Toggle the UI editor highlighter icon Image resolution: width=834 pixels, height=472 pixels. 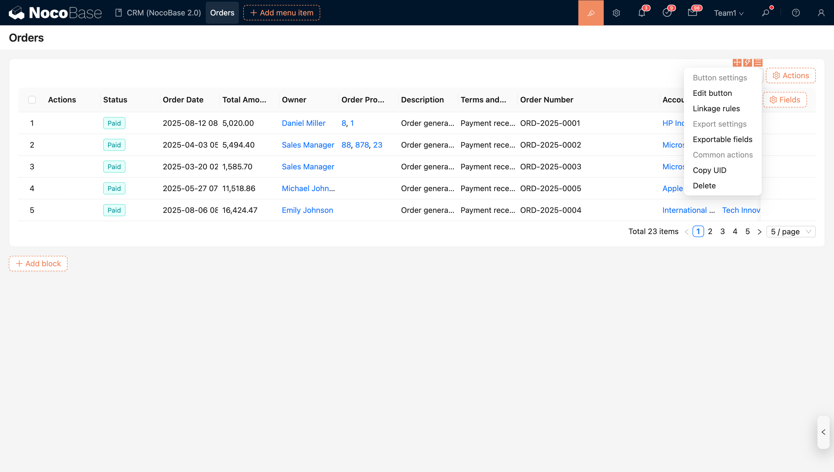click(590, 13)
